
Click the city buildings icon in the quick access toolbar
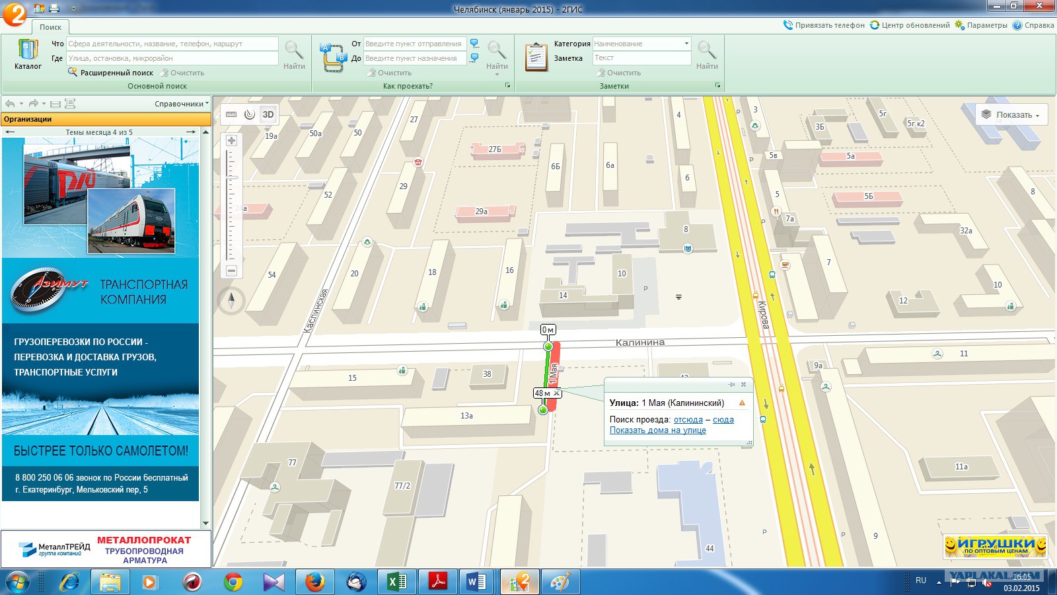coord(39,9)
